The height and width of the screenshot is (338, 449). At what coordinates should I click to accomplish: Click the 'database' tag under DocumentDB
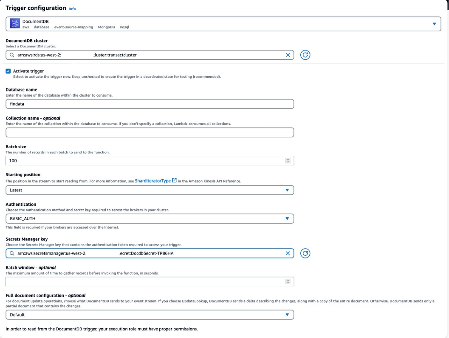(42, 27)
